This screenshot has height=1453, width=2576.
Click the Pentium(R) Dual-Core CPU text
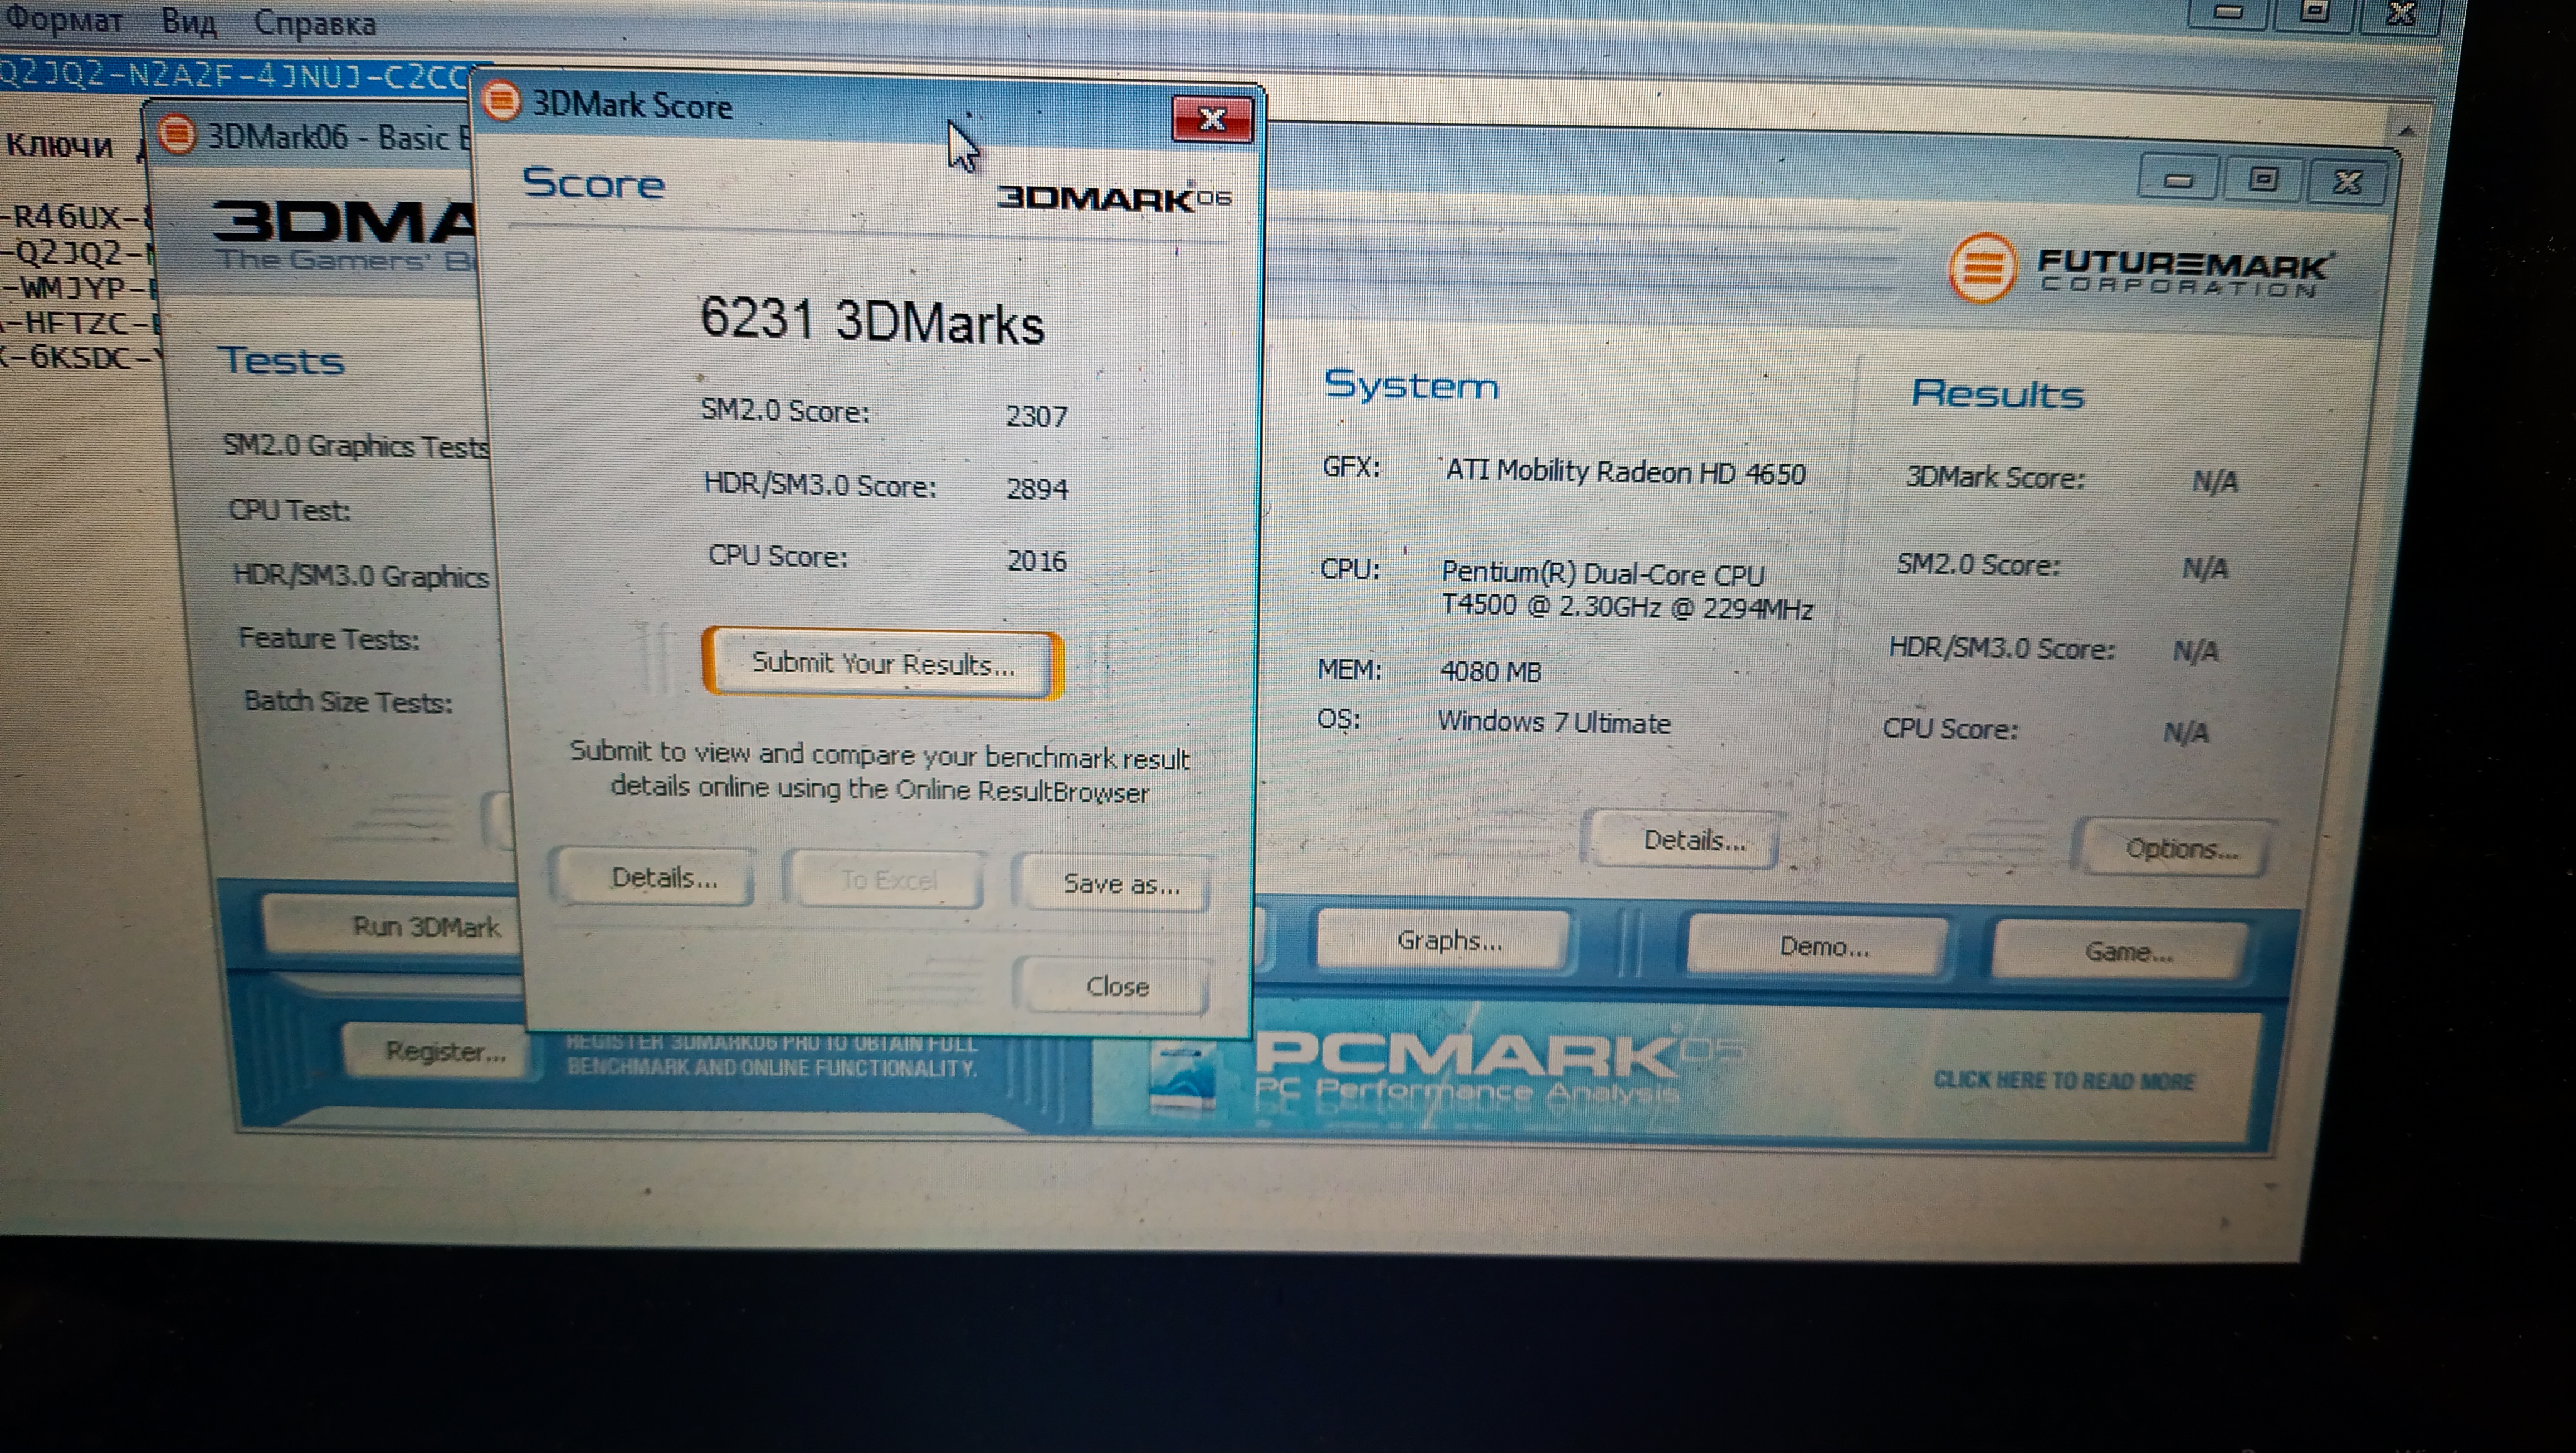pos(1602,574)
